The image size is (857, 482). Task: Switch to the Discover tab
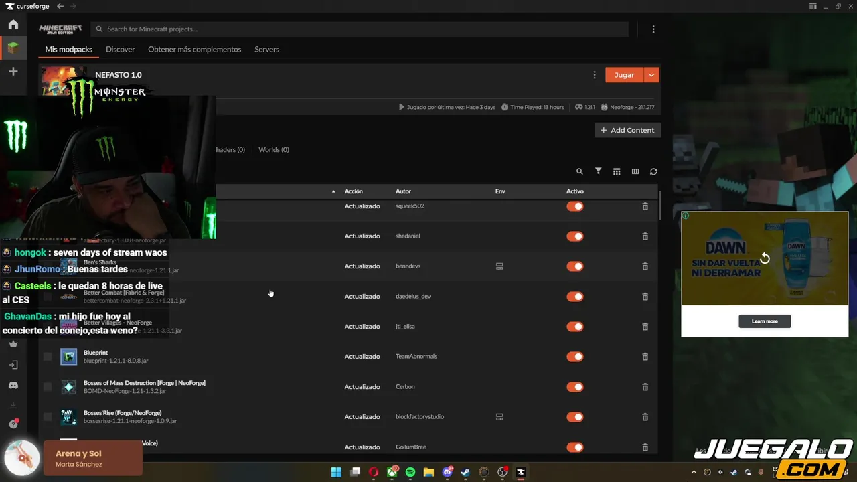coord(121,50)
